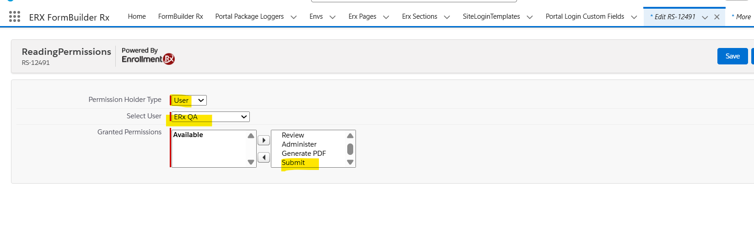Viewport: 754px width, 228px height.
Task: Click granted list scroll down arrow
Action: click(x=350, y=162)
